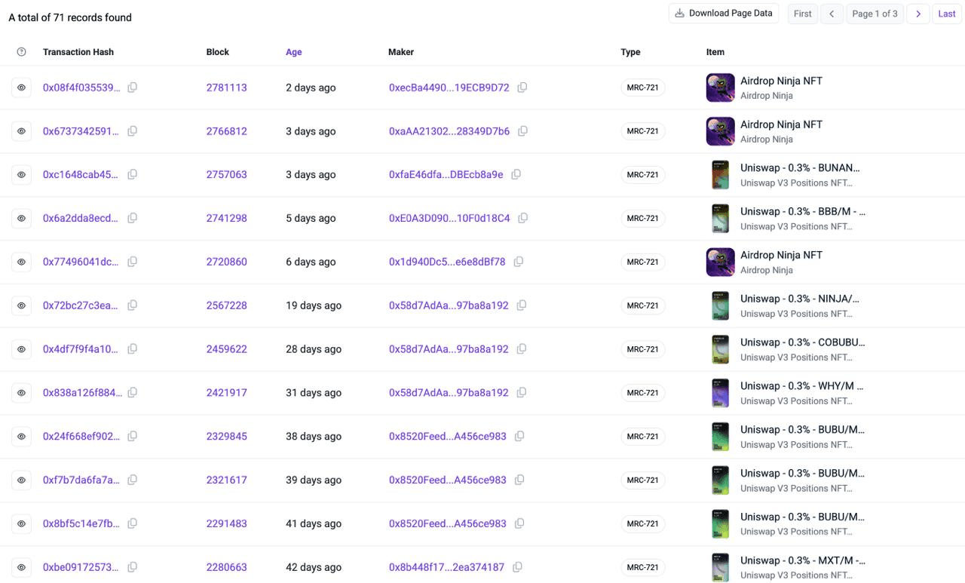Viewport: 965px width, 583px height.
Task: Open Uniswap WHY/M NFT thumbnail
Action: point(721,393)
